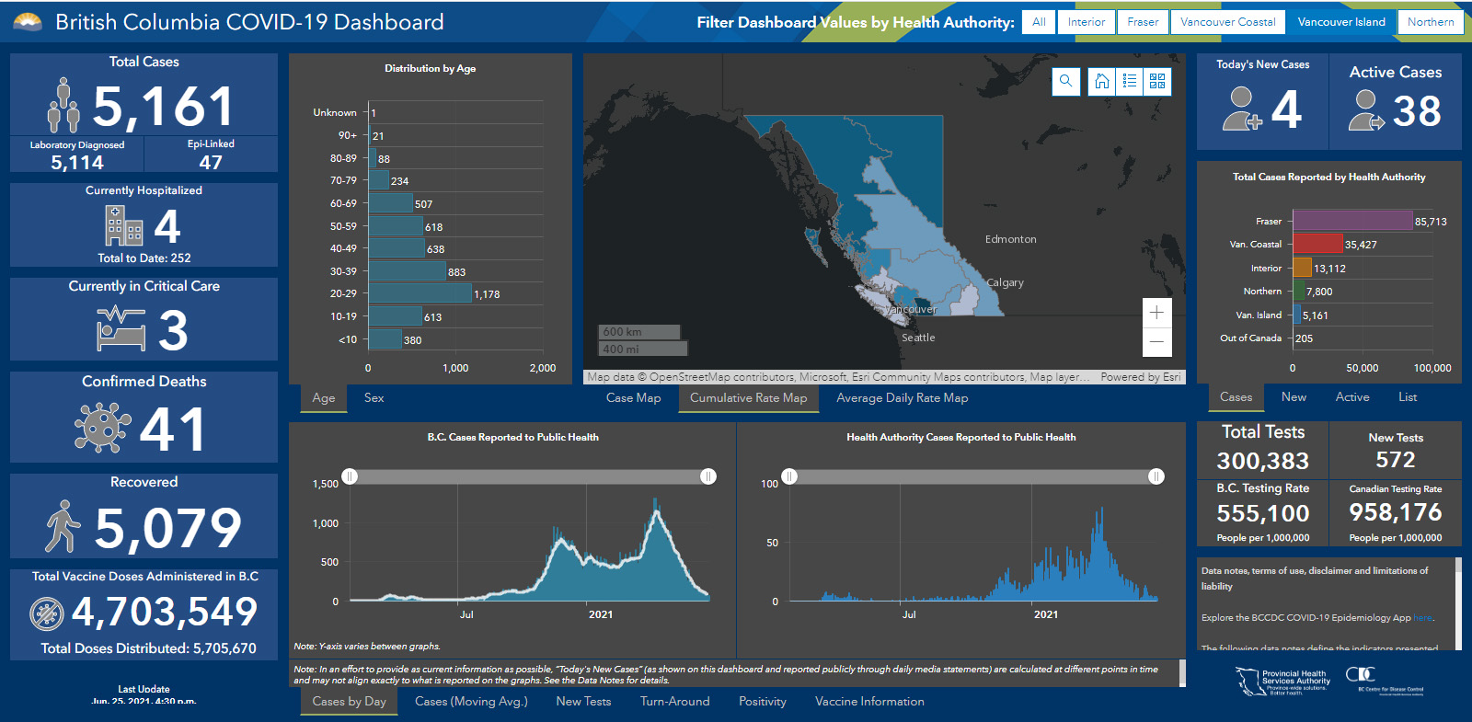Open the BCCDC Epidemiology App 'here' link
The image size is (1472, 722).
tap(1422, 618)
